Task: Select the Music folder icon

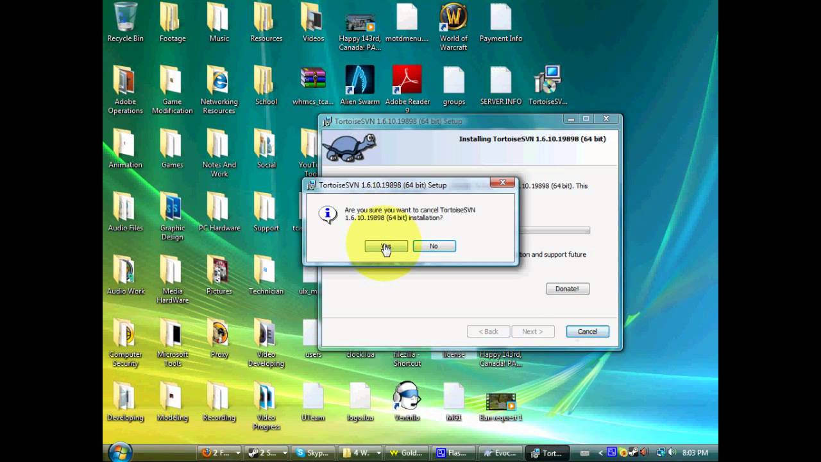Action: click(x=219, y=22)
